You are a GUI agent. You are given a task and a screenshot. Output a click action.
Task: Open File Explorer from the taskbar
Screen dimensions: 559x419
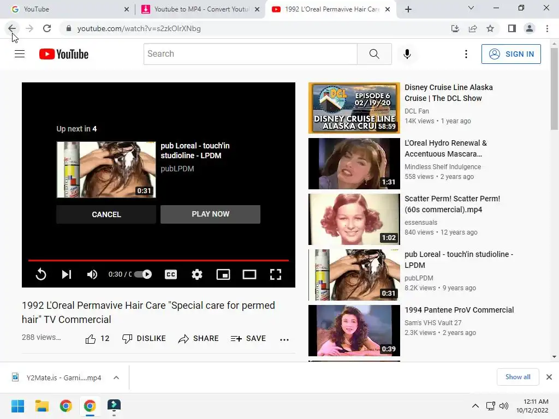(x=41, y=406)
